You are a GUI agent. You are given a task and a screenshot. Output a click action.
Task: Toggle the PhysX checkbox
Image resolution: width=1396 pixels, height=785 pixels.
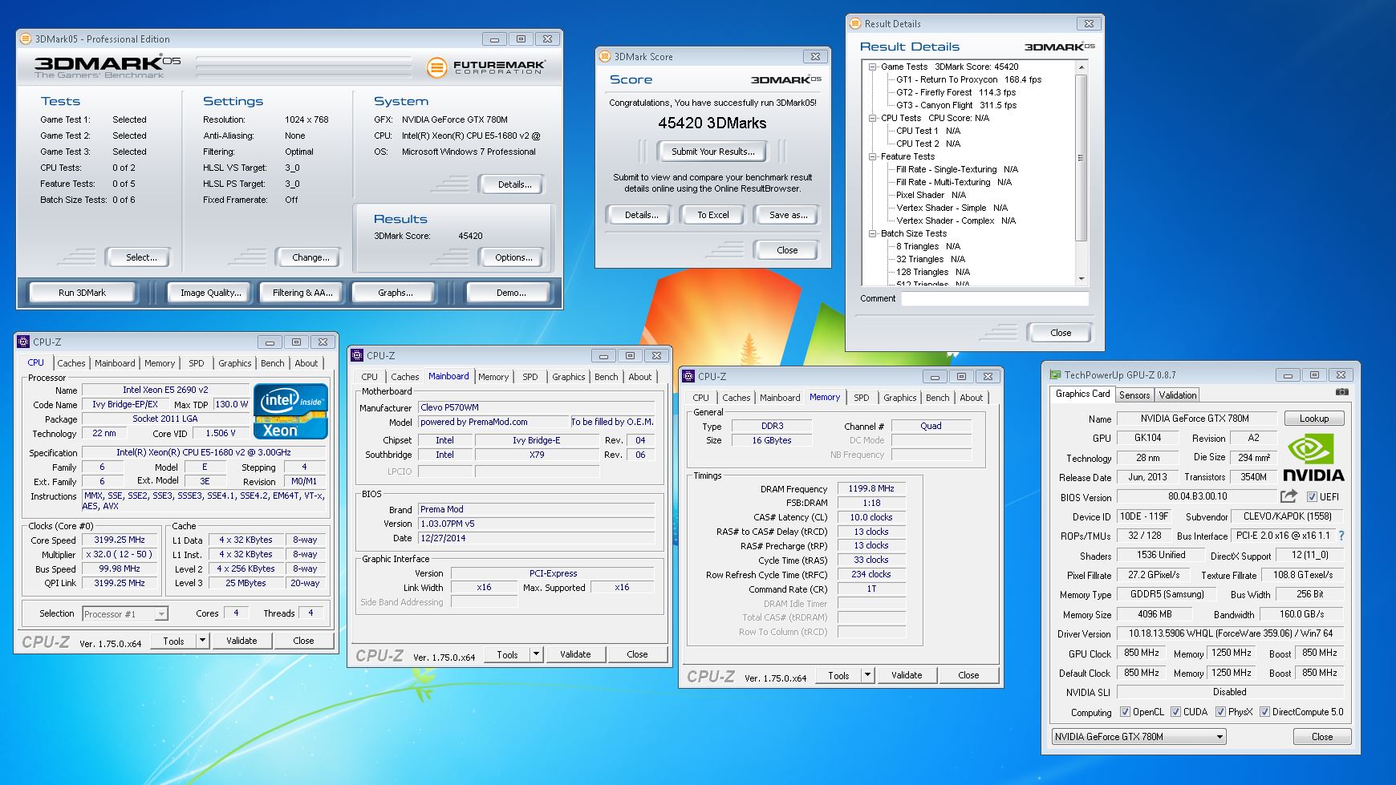pos(1220,712)
